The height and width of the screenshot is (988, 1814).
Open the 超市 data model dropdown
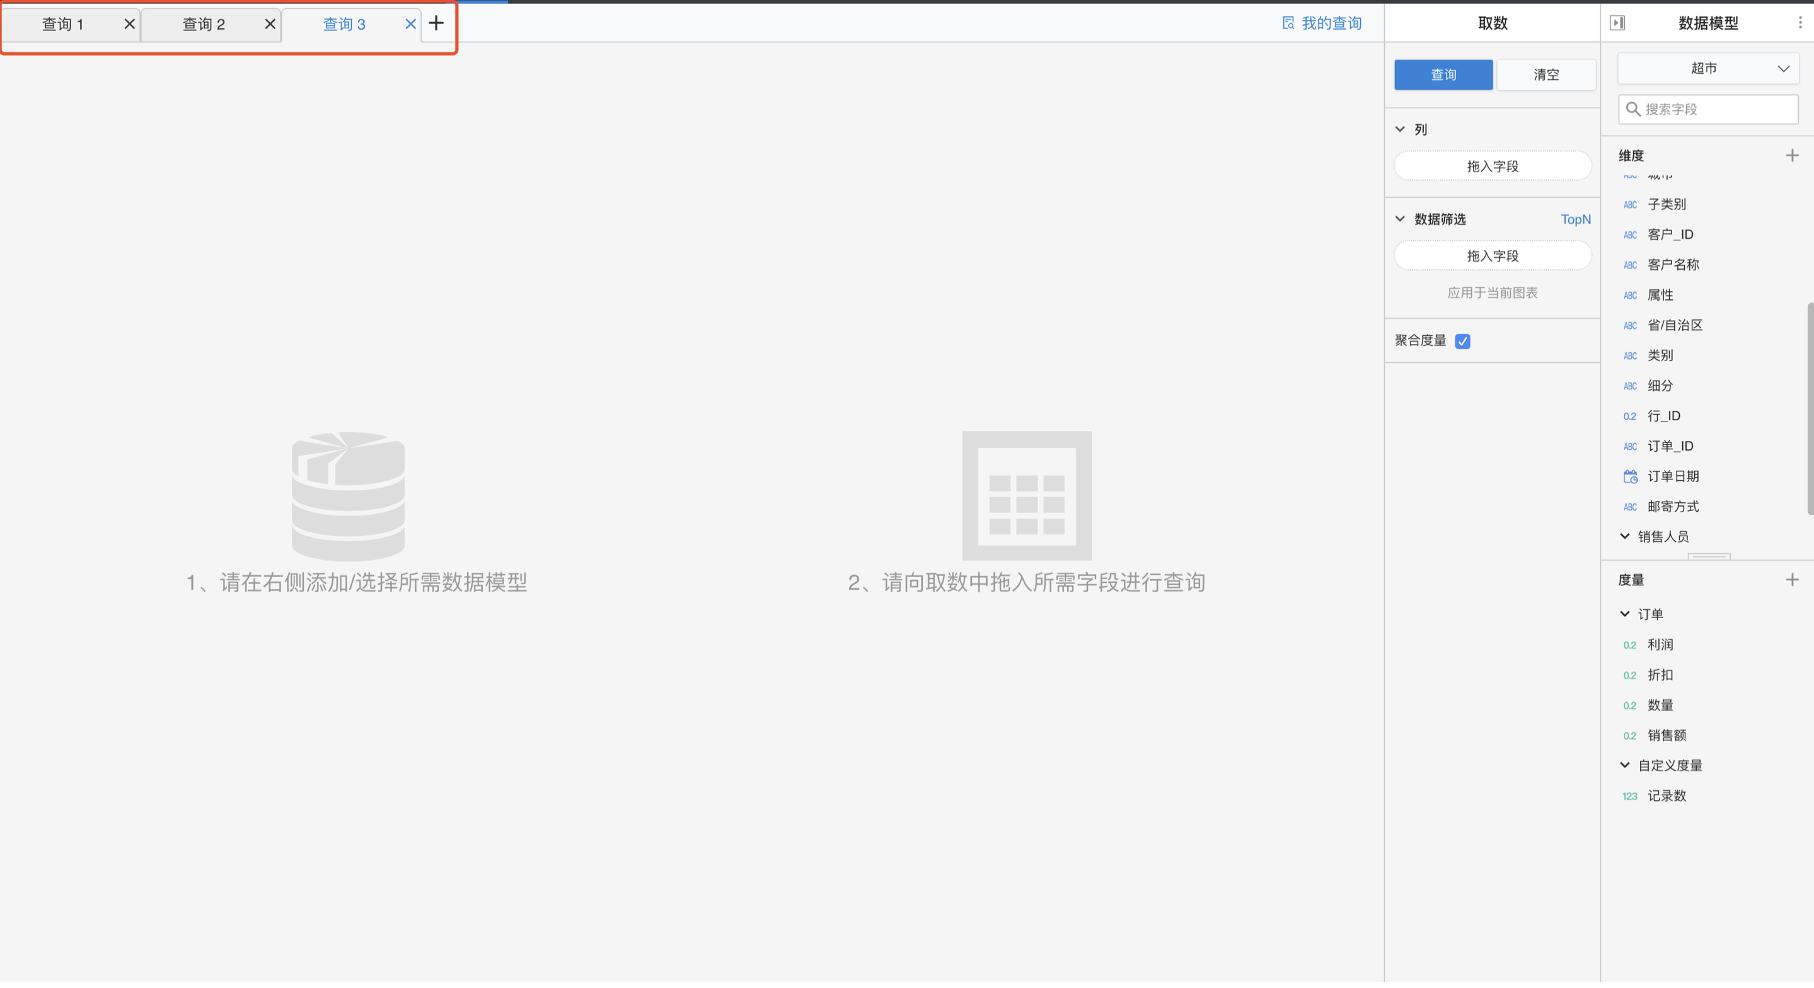[1707, 68]
